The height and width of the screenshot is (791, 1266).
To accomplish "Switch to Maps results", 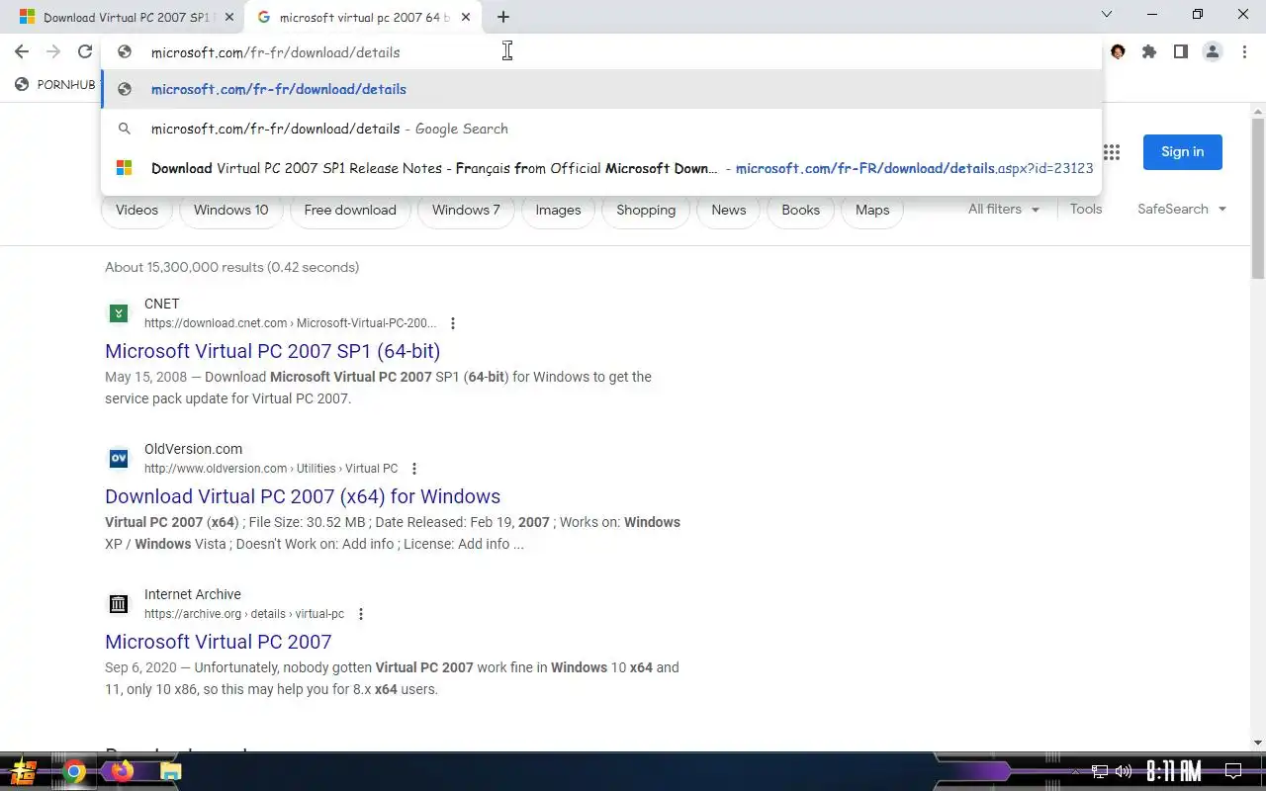I will 872,210.
